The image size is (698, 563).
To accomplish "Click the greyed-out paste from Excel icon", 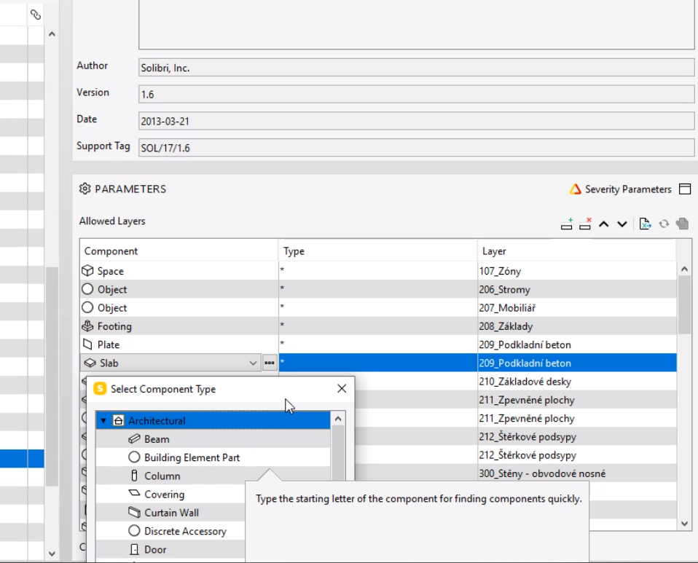I will (x=682, y=224).
